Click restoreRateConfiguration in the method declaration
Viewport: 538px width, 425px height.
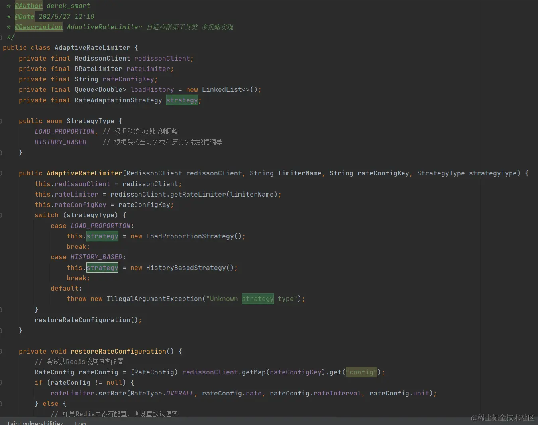(x=118, y=352)
